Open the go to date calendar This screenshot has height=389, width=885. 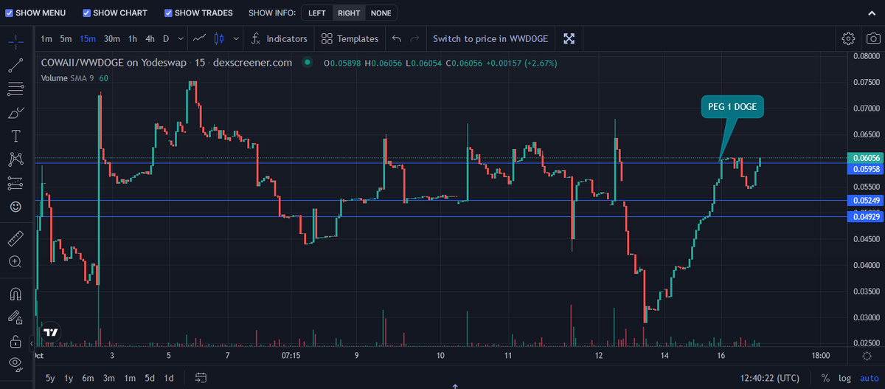201,378
